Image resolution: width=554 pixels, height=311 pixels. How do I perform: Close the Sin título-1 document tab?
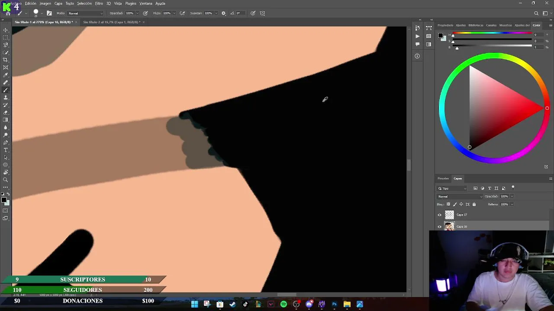[x=77, y=22]
